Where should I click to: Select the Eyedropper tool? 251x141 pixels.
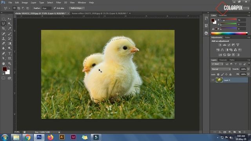(9, 29)
